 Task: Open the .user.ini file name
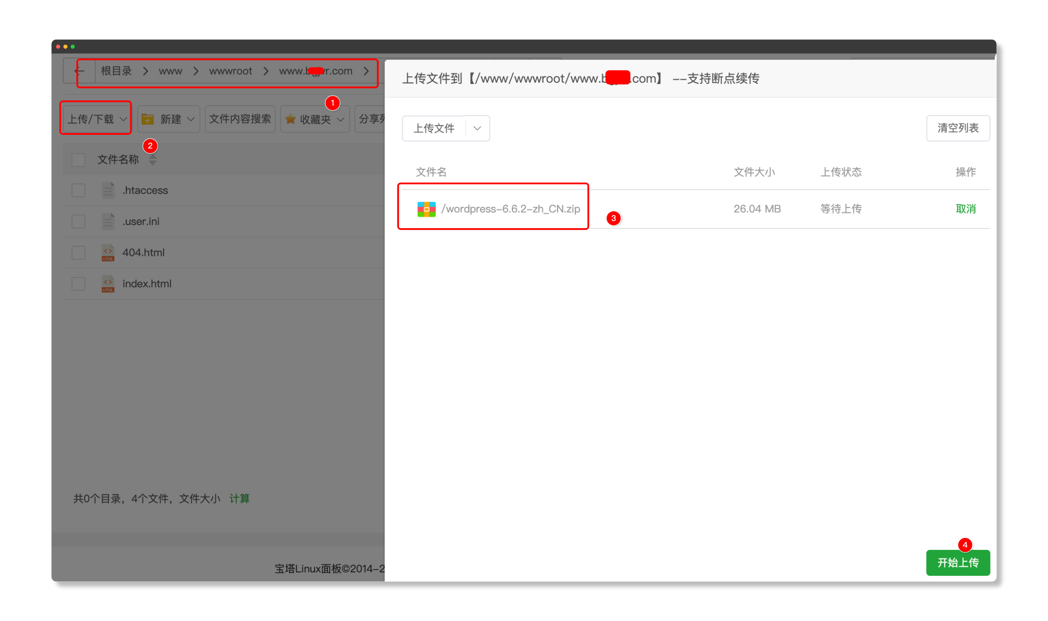pos(141,221)
